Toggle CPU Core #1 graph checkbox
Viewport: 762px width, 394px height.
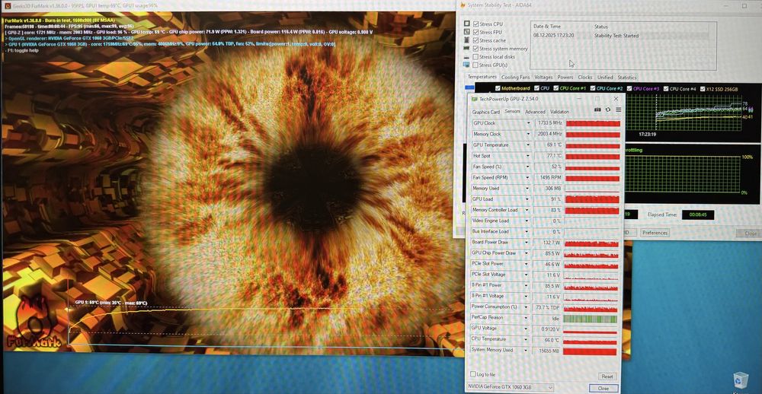click(x=555, y=88)
